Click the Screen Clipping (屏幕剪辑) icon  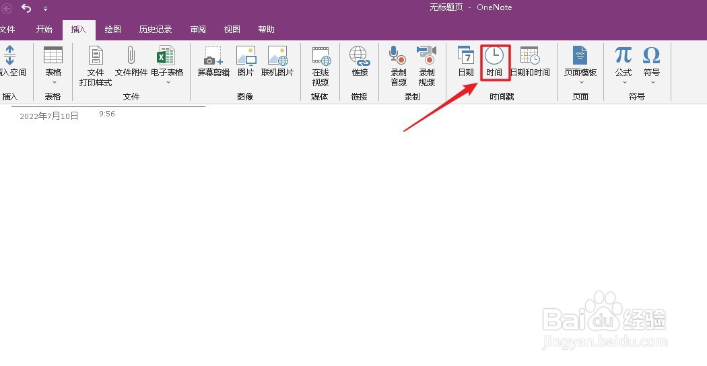click(213, 55)
